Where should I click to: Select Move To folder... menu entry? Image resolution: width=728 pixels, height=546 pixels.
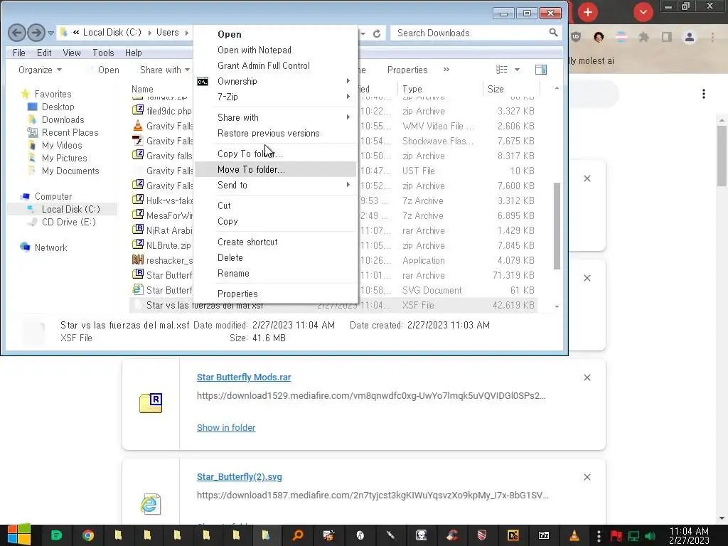[275, 169]
